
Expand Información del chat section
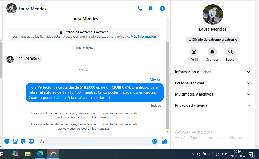[x=212, y=72]
